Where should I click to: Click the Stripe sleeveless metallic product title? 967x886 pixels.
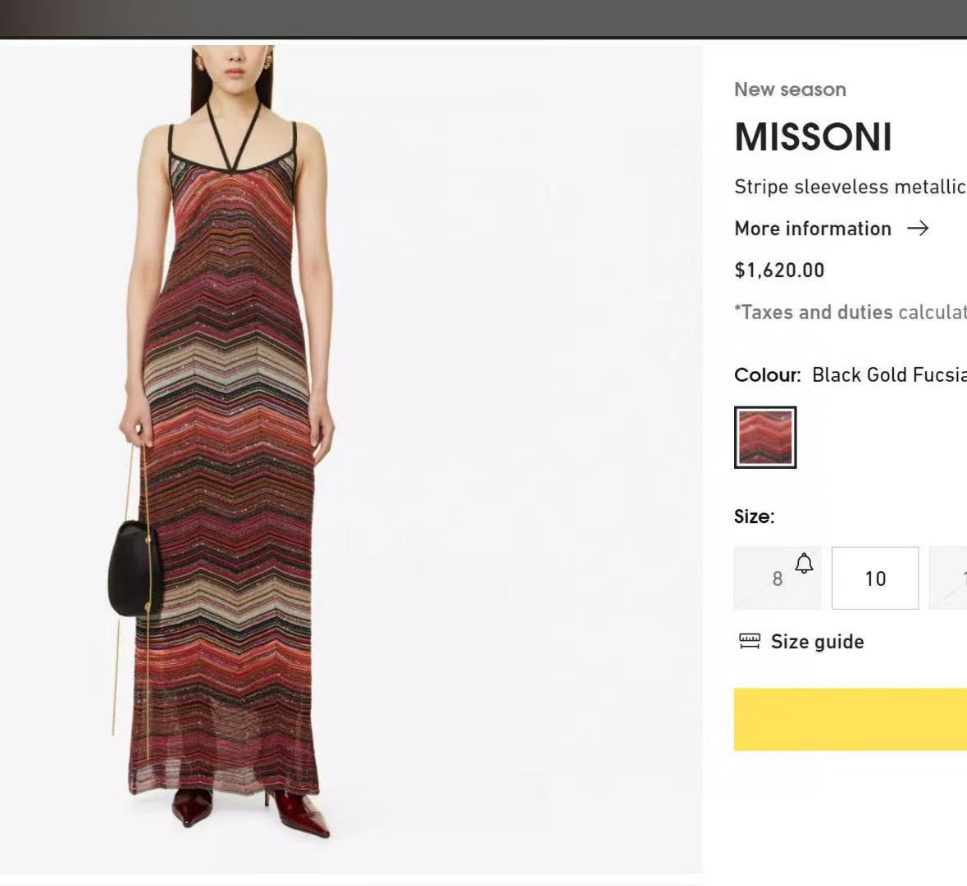pos(850,187)
